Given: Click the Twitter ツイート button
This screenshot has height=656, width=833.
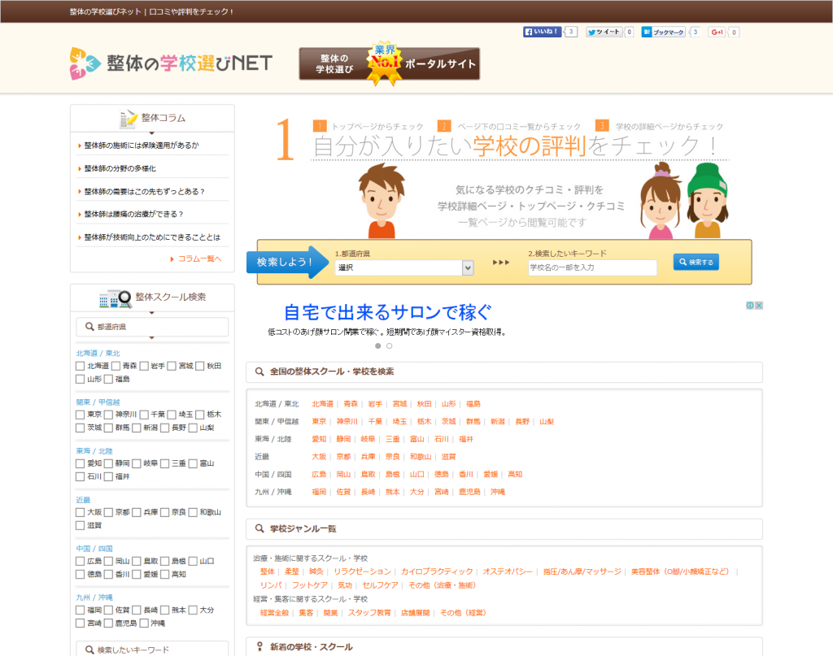Looking at the screenshot, I should tap(603, 33).
